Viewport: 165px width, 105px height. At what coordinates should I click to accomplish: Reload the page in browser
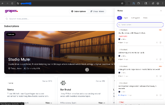(x=12, y=3)
